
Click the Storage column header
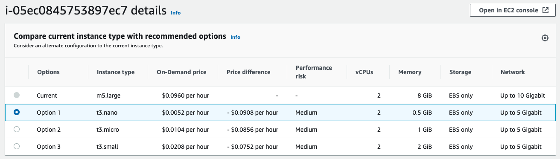[460, 72]
